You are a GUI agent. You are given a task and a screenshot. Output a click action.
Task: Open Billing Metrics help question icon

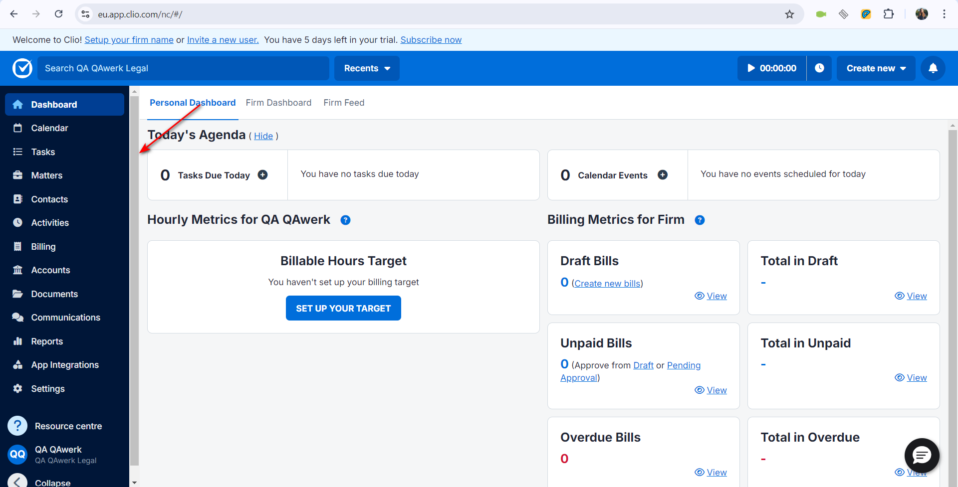click(x=700, y=220)
